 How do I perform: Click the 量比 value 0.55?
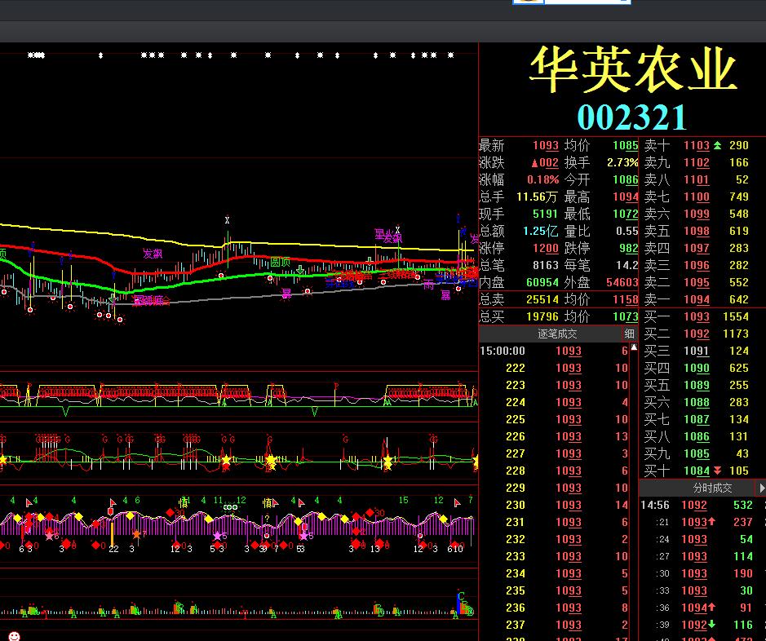coord(627,231)
